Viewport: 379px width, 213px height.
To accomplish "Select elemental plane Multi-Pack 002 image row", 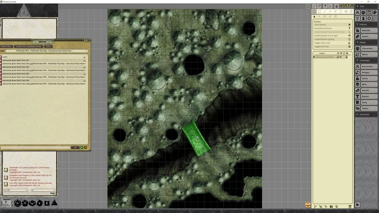I will pos(43,67).
